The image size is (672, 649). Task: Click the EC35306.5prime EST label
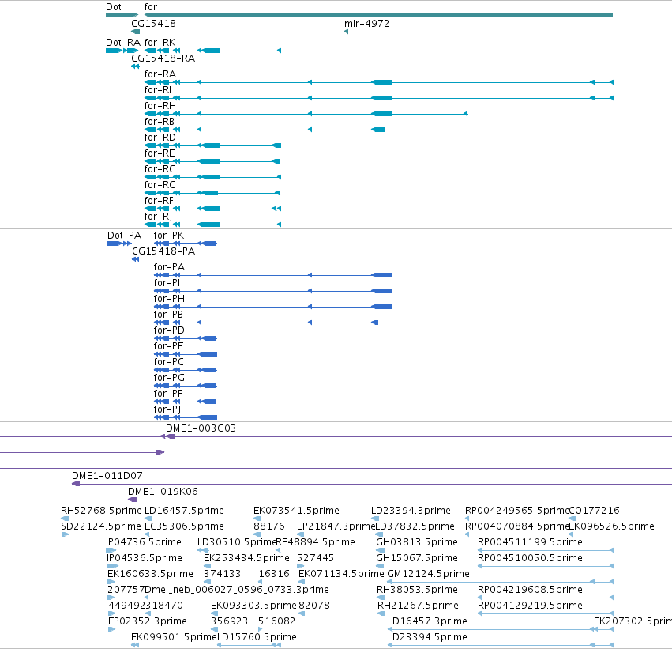(184, 526)
